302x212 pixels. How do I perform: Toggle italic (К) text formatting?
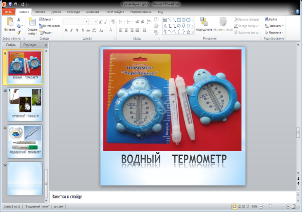(71, 30)
